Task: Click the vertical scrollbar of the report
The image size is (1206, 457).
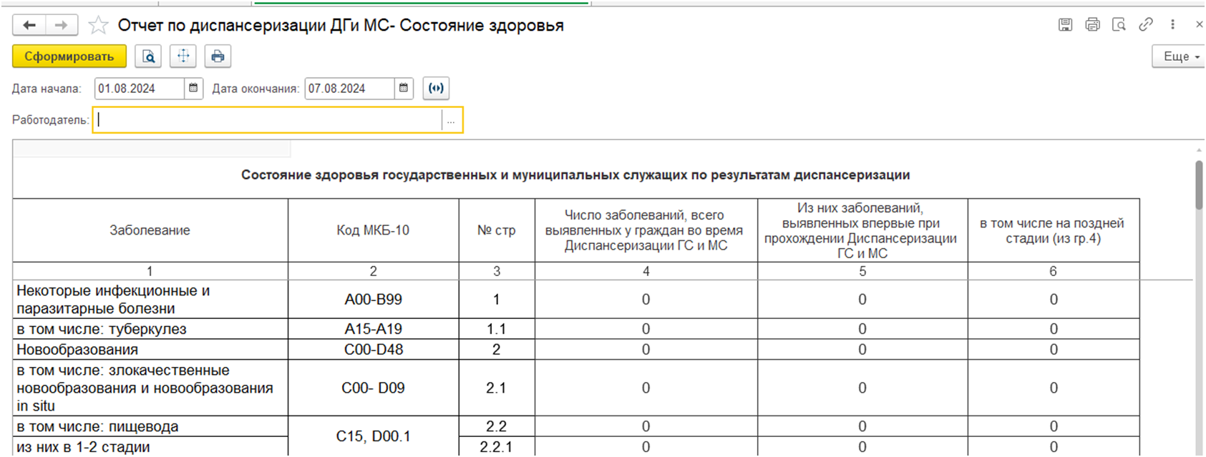Action: click(x=1199, y=186)
